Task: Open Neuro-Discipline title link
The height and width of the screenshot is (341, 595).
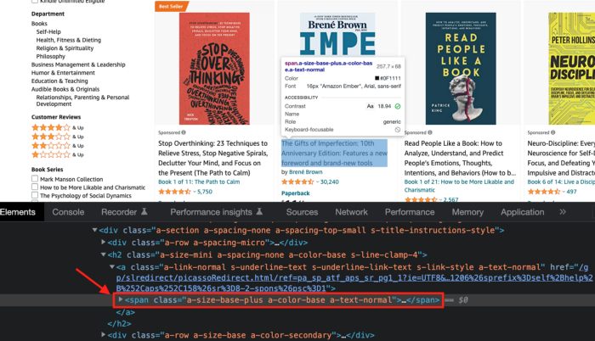Action: coord(561,158)
